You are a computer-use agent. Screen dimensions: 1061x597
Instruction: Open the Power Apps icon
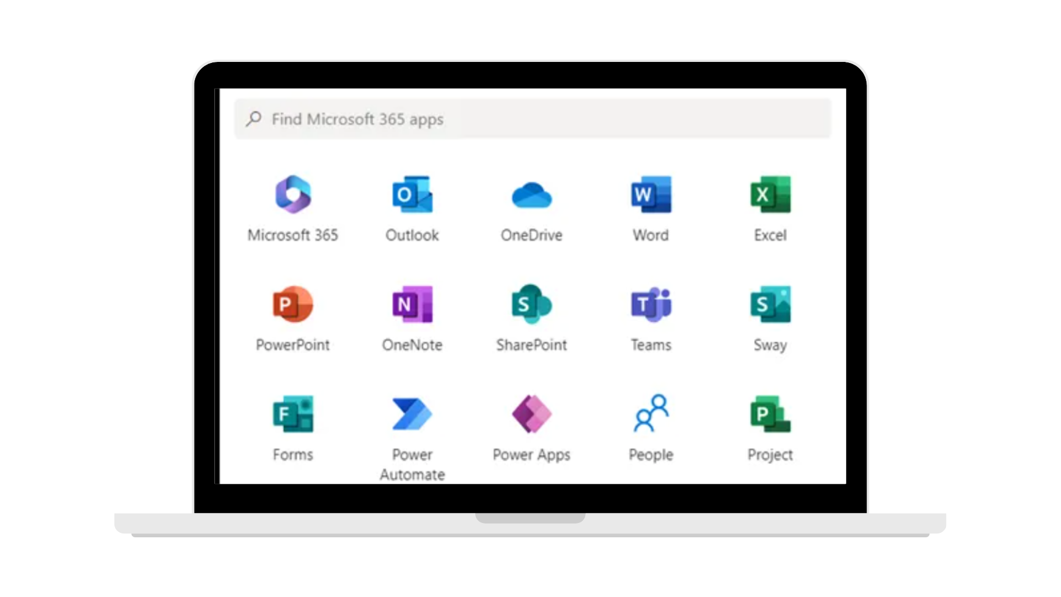click(532, 413)
